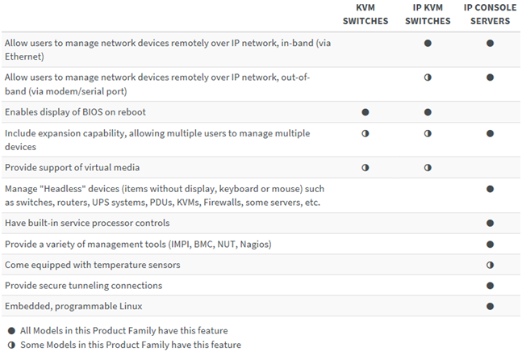Select the out-of-band modem/serial feature text
The height and width of the screenshot is (356, 522).
(157, 84)
